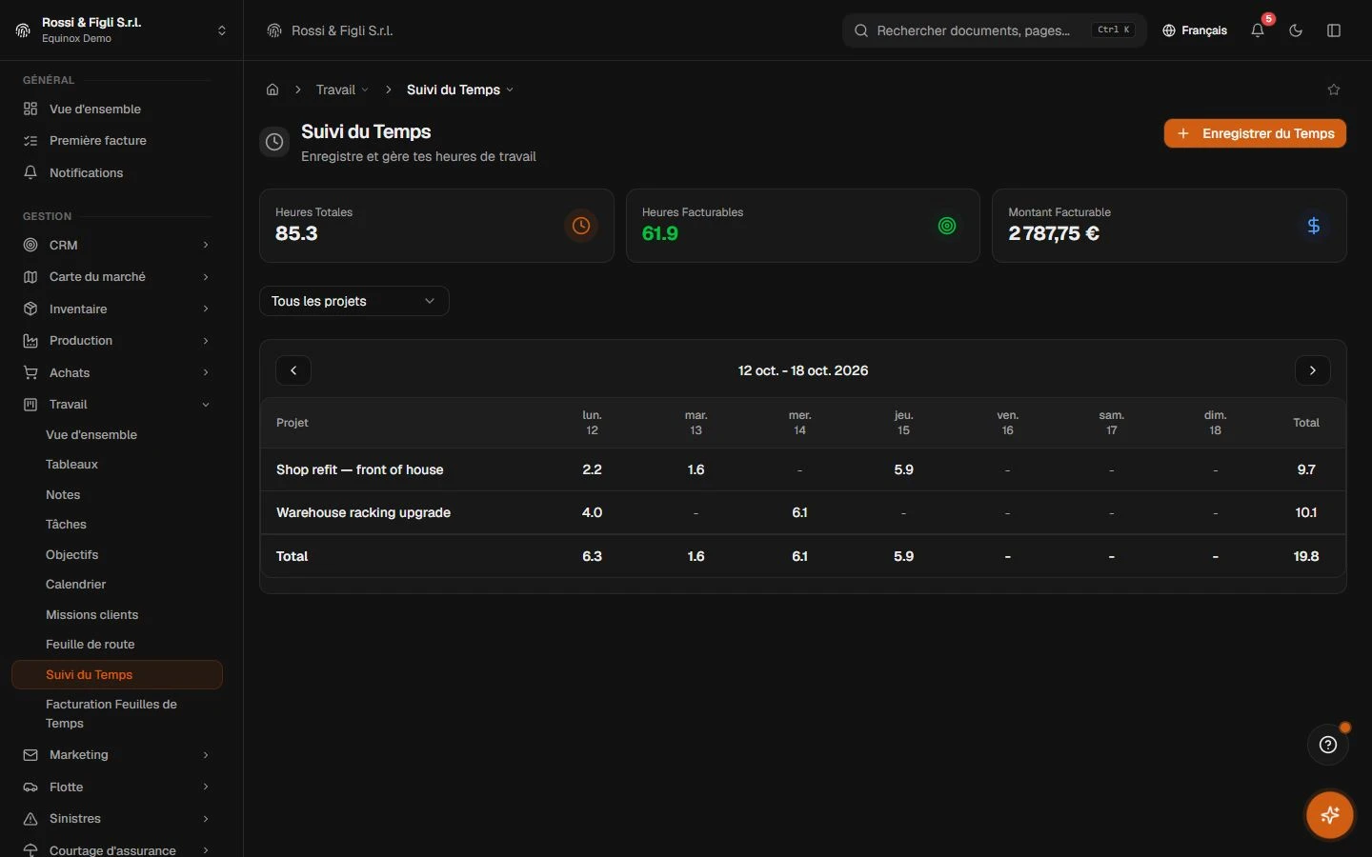Open Vue d'ensemble in Général

tap(117, 109)
